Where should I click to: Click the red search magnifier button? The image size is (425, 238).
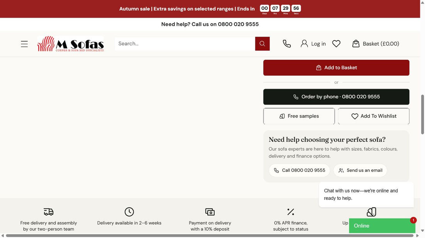[262, 44]
